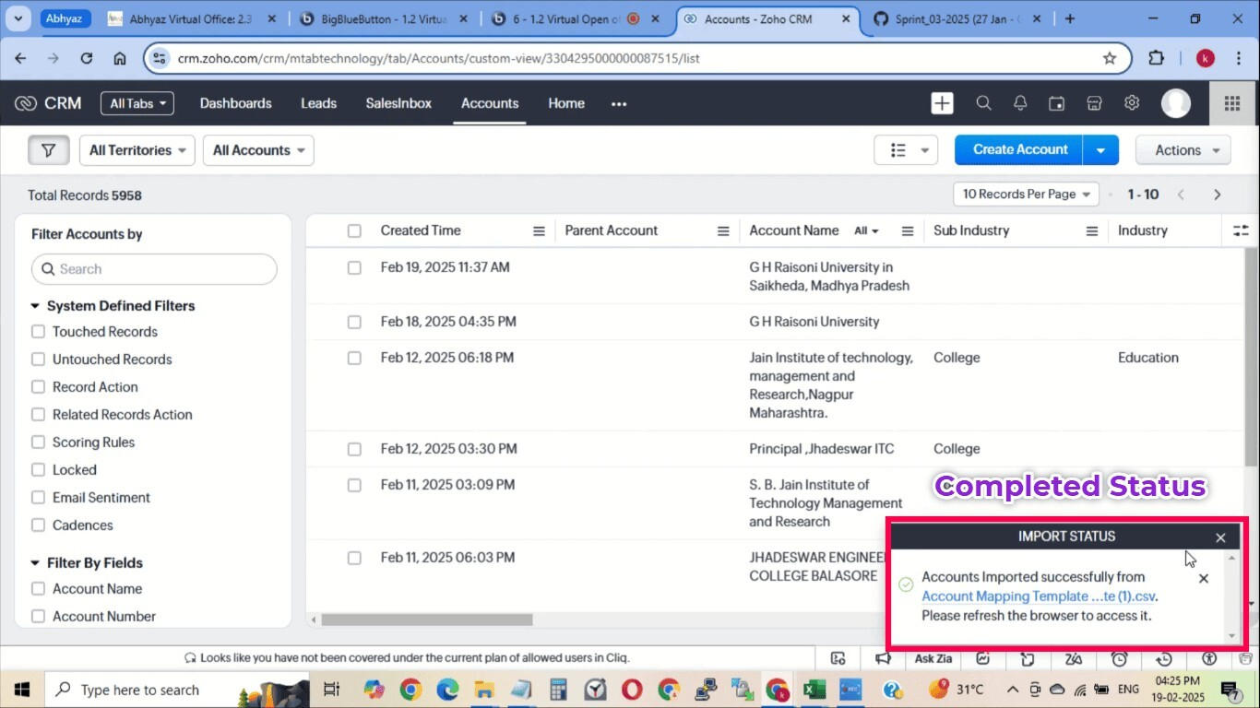Open the Home tab

tap(566, 103)
